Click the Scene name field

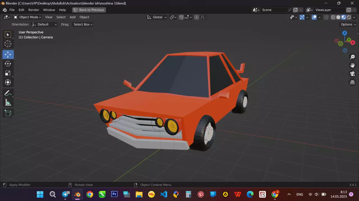point(273,10)
